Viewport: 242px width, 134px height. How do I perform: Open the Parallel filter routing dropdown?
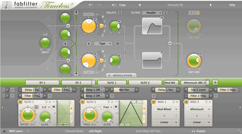(x=152, y=13)
